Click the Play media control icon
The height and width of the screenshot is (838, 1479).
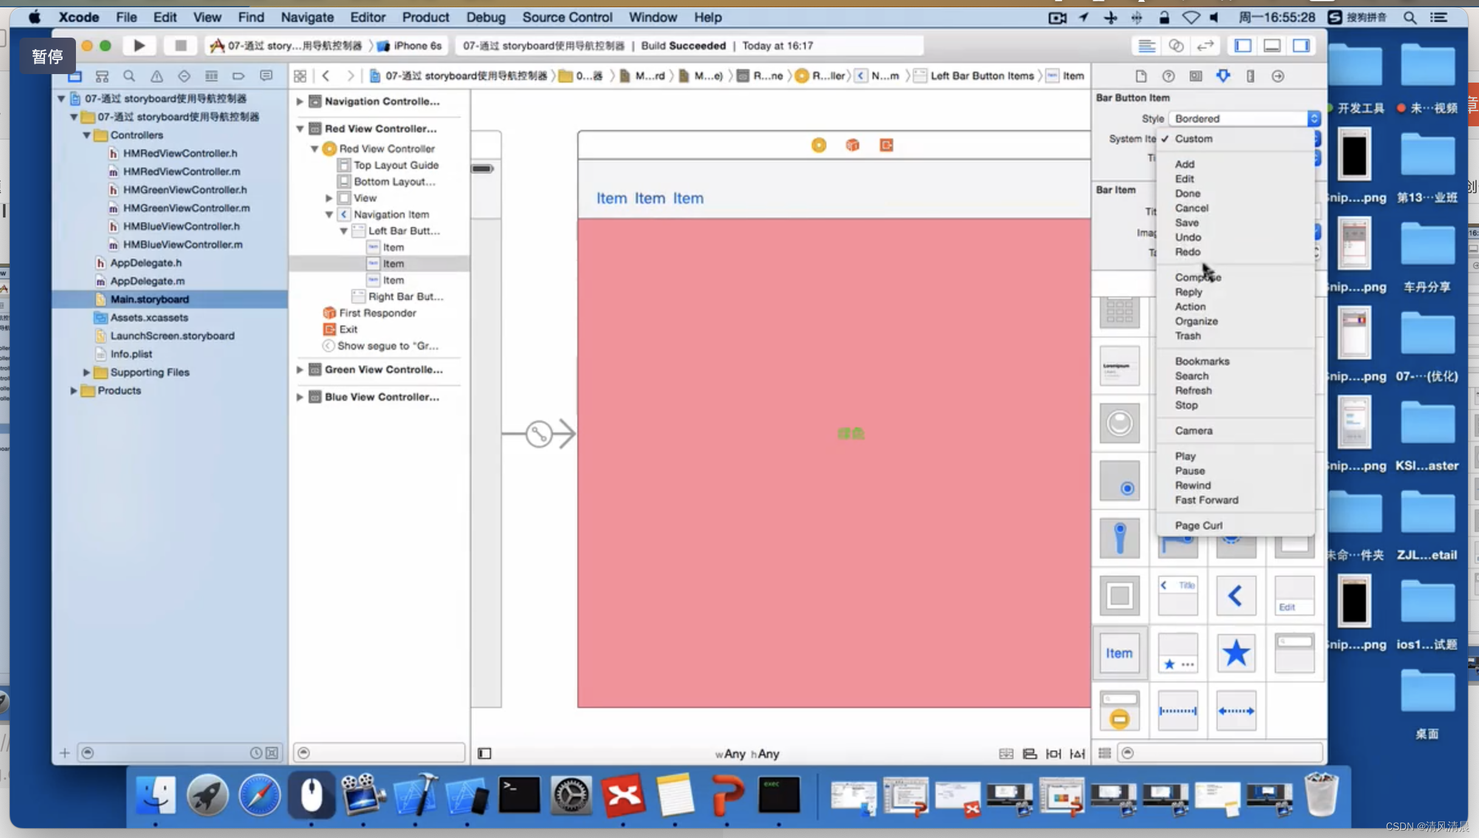(1186, 455)
